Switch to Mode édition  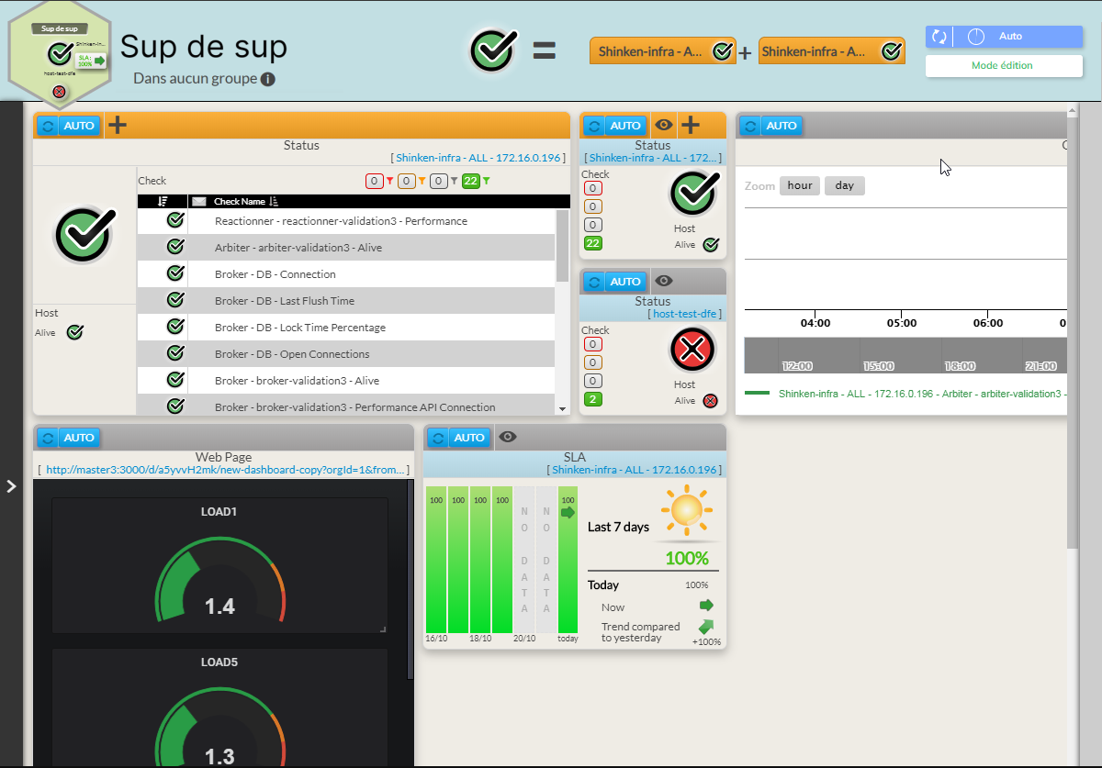(x=1004, y=66)
